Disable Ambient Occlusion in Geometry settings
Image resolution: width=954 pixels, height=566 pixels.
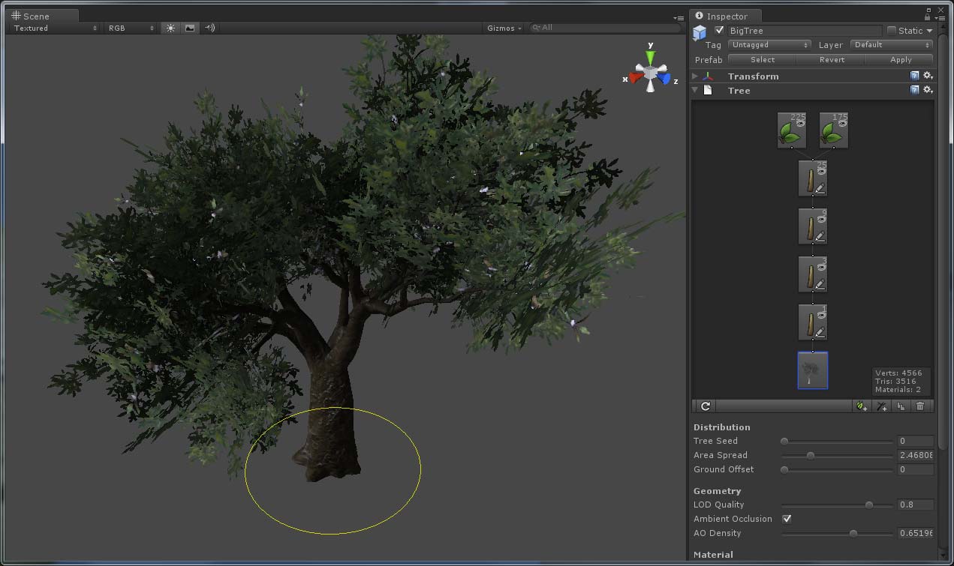[x=787, y=519]
